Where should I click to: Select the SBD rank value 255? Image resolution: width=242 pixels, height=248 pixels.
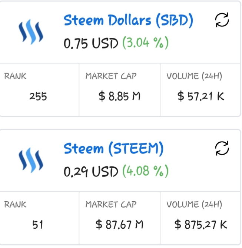pos(38,96)
